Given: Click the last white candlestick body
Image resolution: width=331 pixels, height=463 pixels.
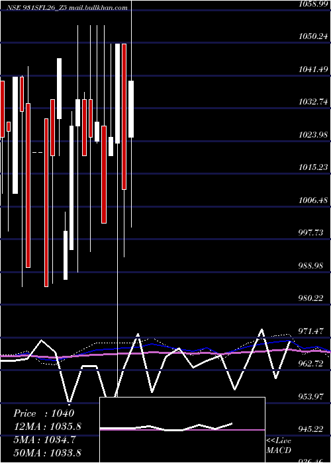Looking at the screenshot, I should (131, 109).
